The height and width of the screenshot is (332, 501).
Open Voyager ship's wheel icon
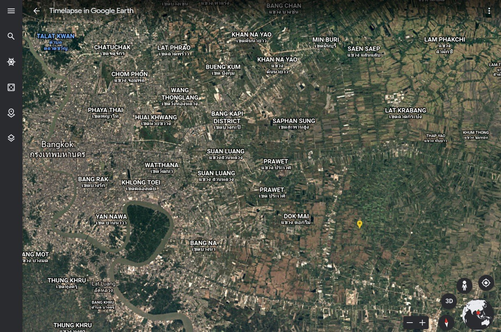point(11,62)
